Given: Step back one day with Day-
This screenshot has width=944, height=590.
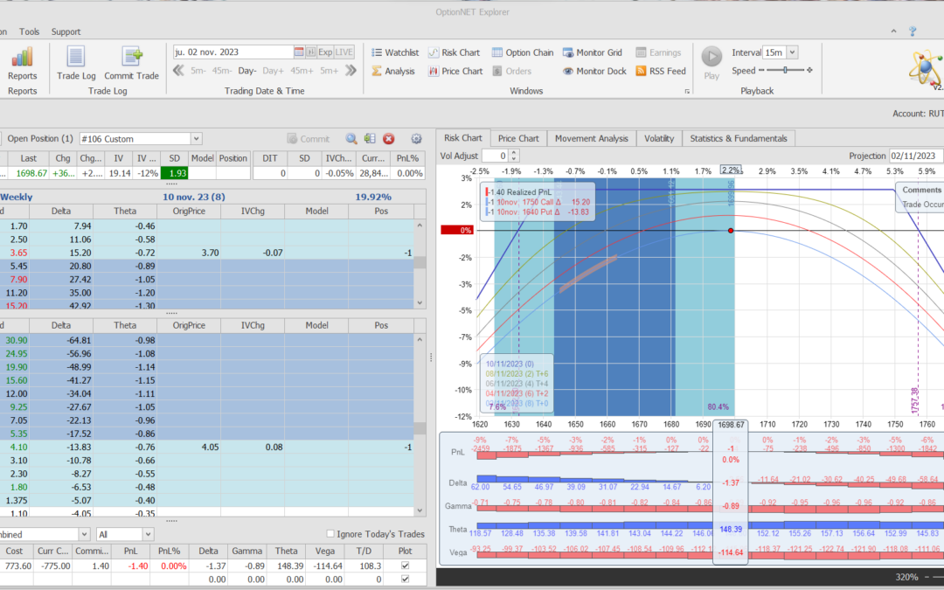Looking at the screenshot, I should pos(247,71).
